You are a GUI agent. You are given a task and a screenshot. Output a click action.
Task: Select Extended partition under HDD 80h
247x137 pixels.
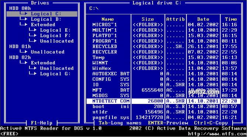click(43, 25)
